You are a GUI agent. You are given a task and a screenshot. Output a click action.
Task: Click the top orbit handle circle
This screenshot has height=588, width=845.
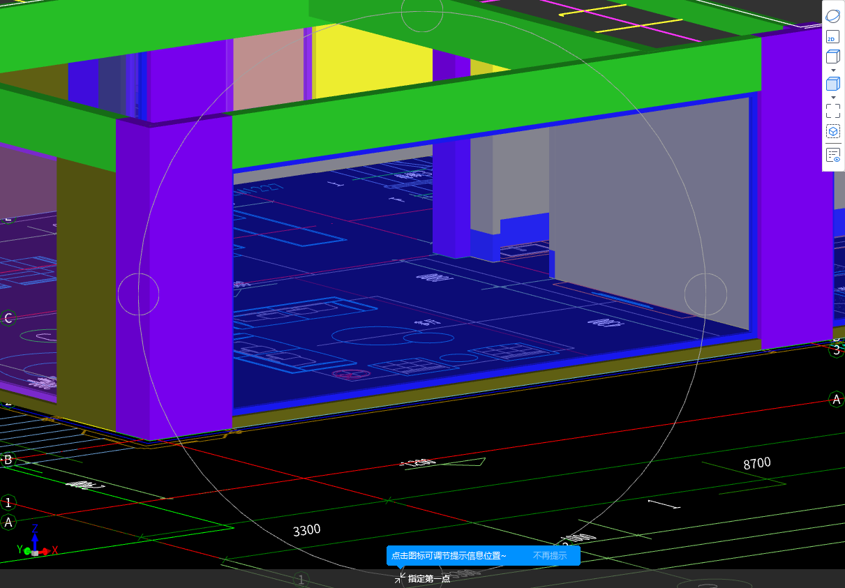(x=422, y=12)
